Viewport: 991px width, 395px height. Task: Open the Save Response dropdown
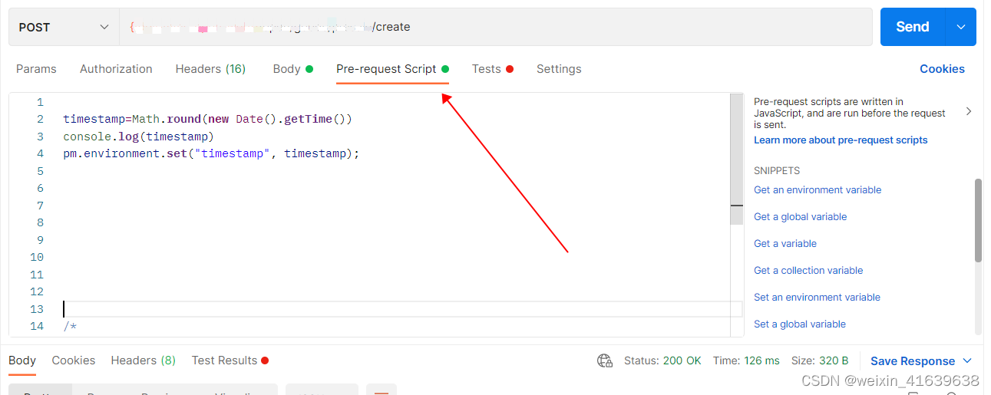pyautogui.click(x=921, y=361)
